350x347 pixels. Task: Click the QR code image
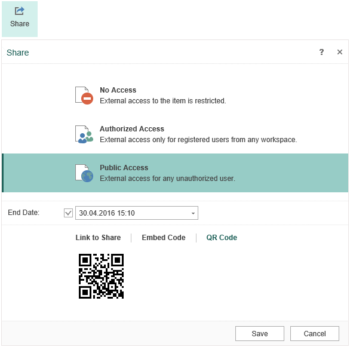point(101,276)
